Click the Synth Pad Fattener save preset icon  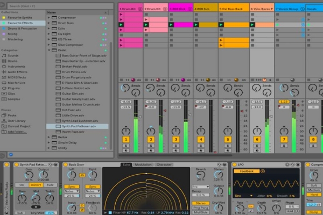(55, 164)
